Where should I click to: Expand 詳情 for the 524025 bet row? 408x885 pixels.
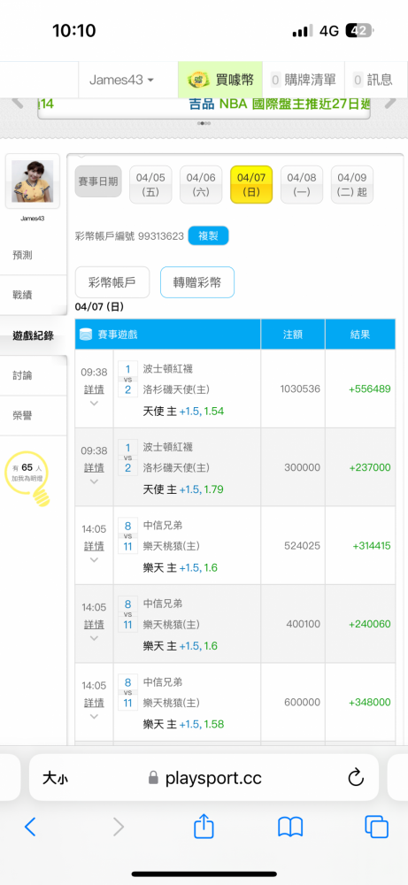coord(94,546)
